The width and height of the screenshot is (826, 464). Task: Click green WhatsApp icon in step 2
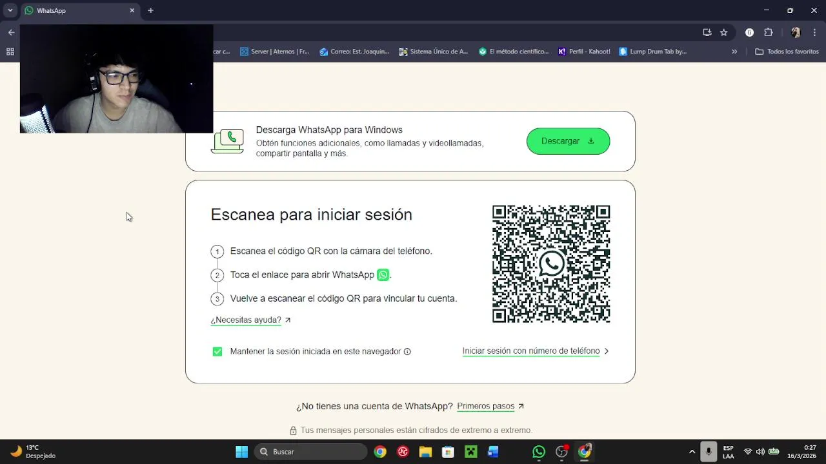click(x=383, y=275)
